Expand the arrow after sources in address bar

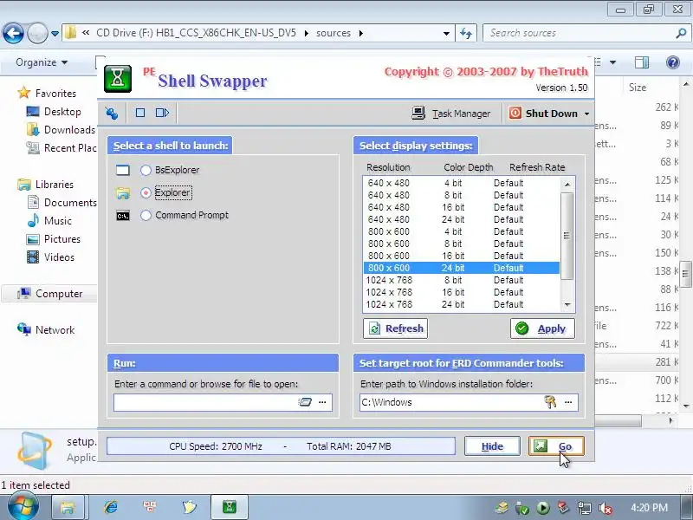click(x=361, y=33)
